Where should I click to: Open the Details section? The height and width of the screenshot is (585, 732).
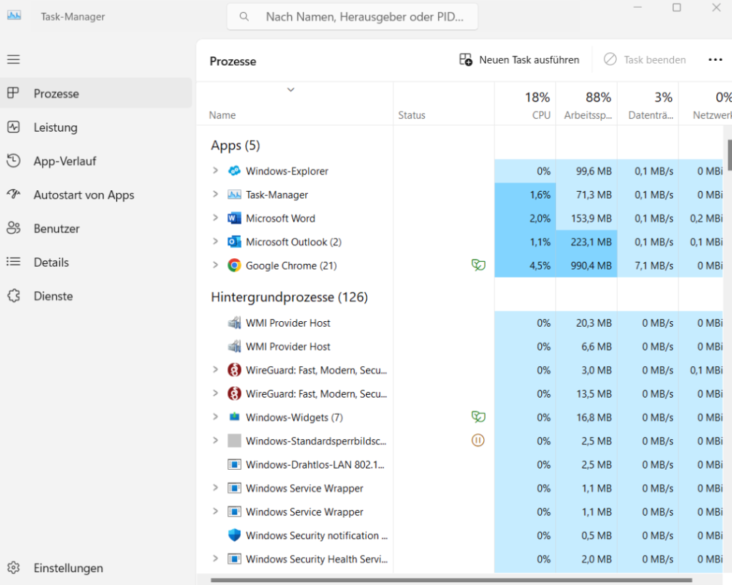point(14,262)
